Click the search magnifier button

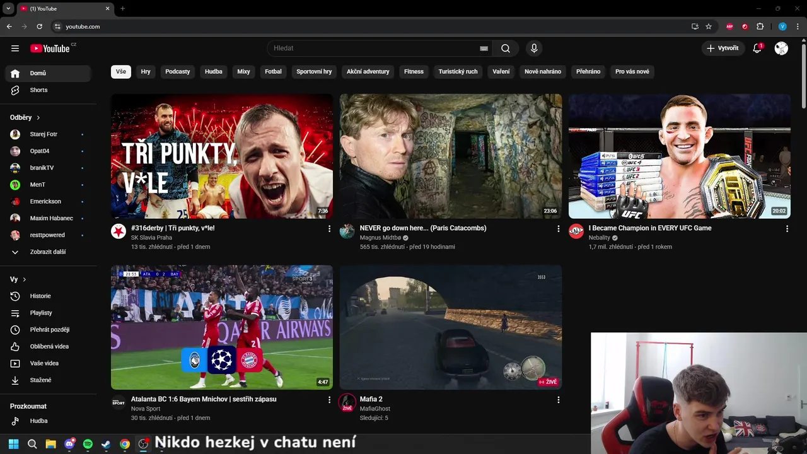click(x=506, y=48)
